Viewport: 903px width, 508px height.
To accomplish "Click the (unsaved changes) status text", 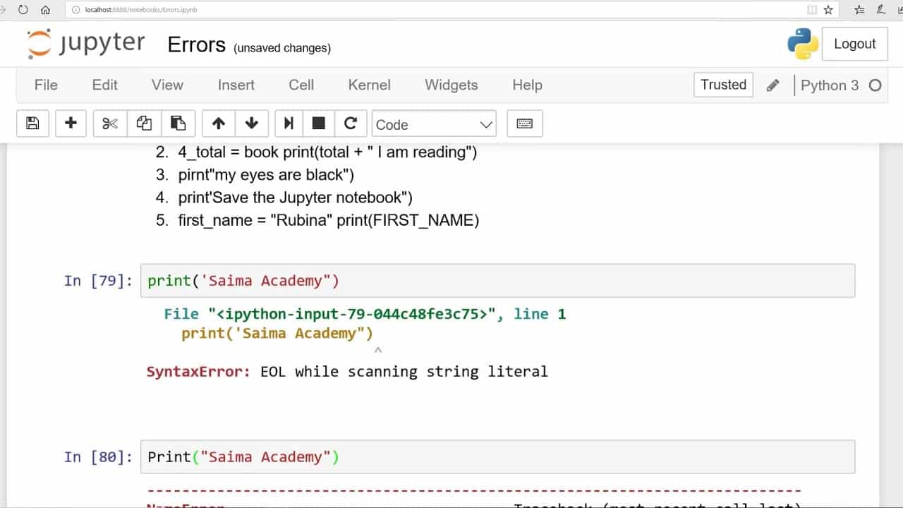I will point(282,48).
